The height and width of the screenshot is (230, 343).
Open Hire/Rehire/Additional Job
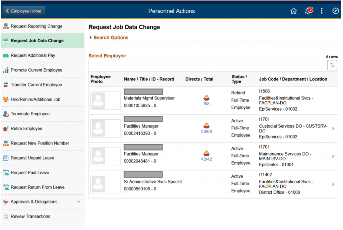point(43,100)
